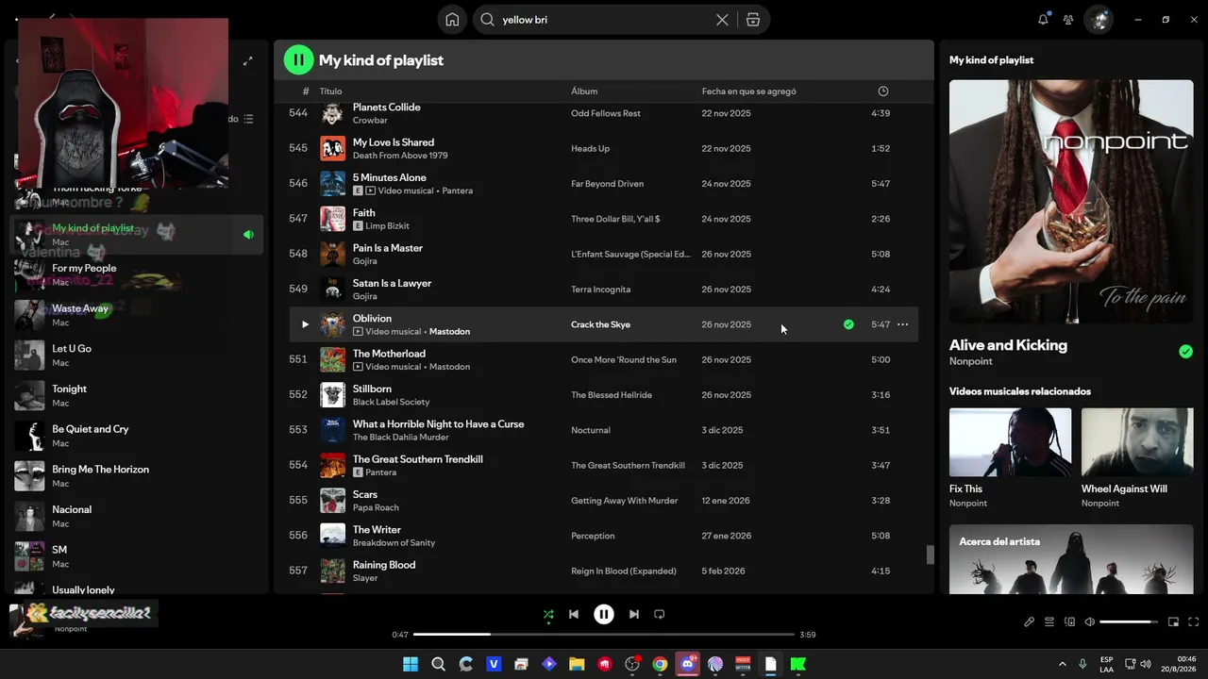Open the miniplayer
The image size is (1208, 679).
(x=1173, y=622)
